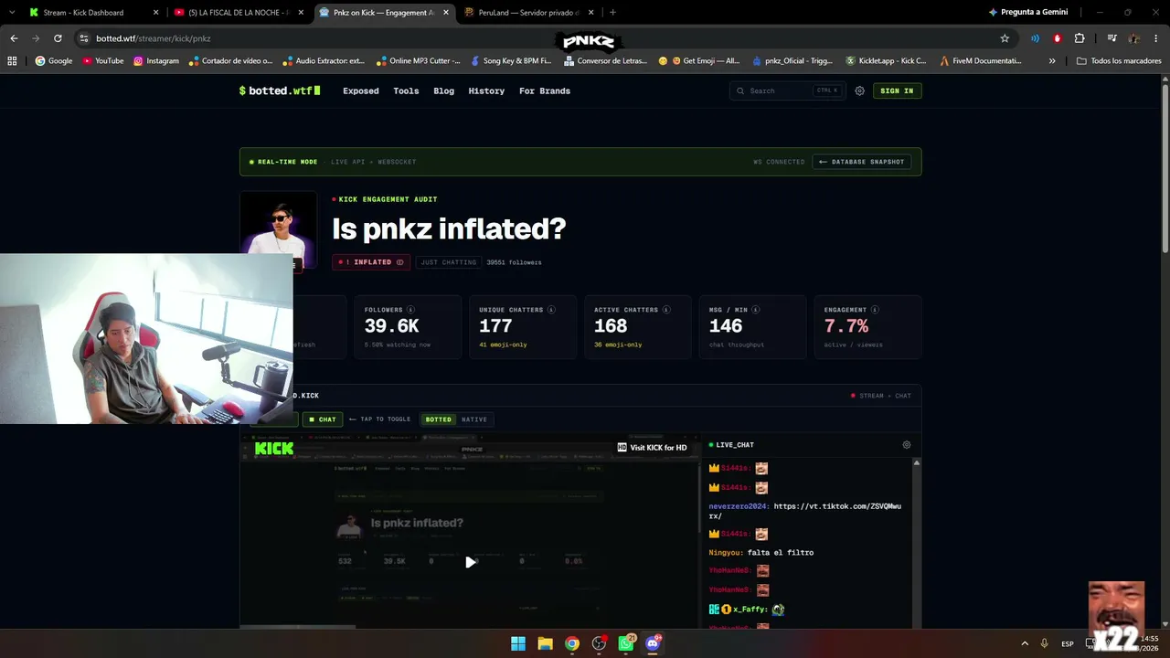Open the tab search dropdown

click(11, 13)
